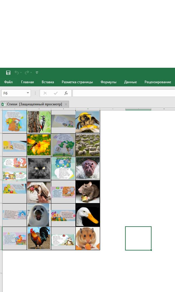The width and height of the screenshot is (175, 292).
Task: Click the Undo arrow icon
Action: pyautogui.click(x=17, y=72)
